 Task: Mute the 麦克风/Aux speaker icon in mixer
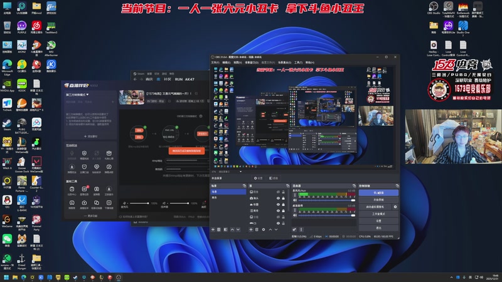[x=295, y=200]
